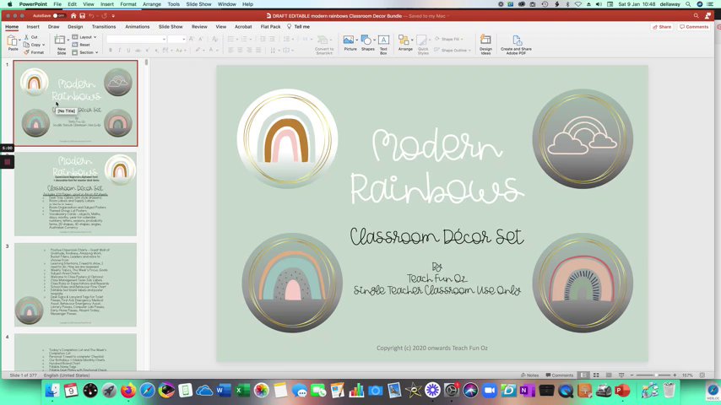The width and height of the screenshot is (721, 405).
Task: Open Design Ideas pane
Action: point(485,44)
